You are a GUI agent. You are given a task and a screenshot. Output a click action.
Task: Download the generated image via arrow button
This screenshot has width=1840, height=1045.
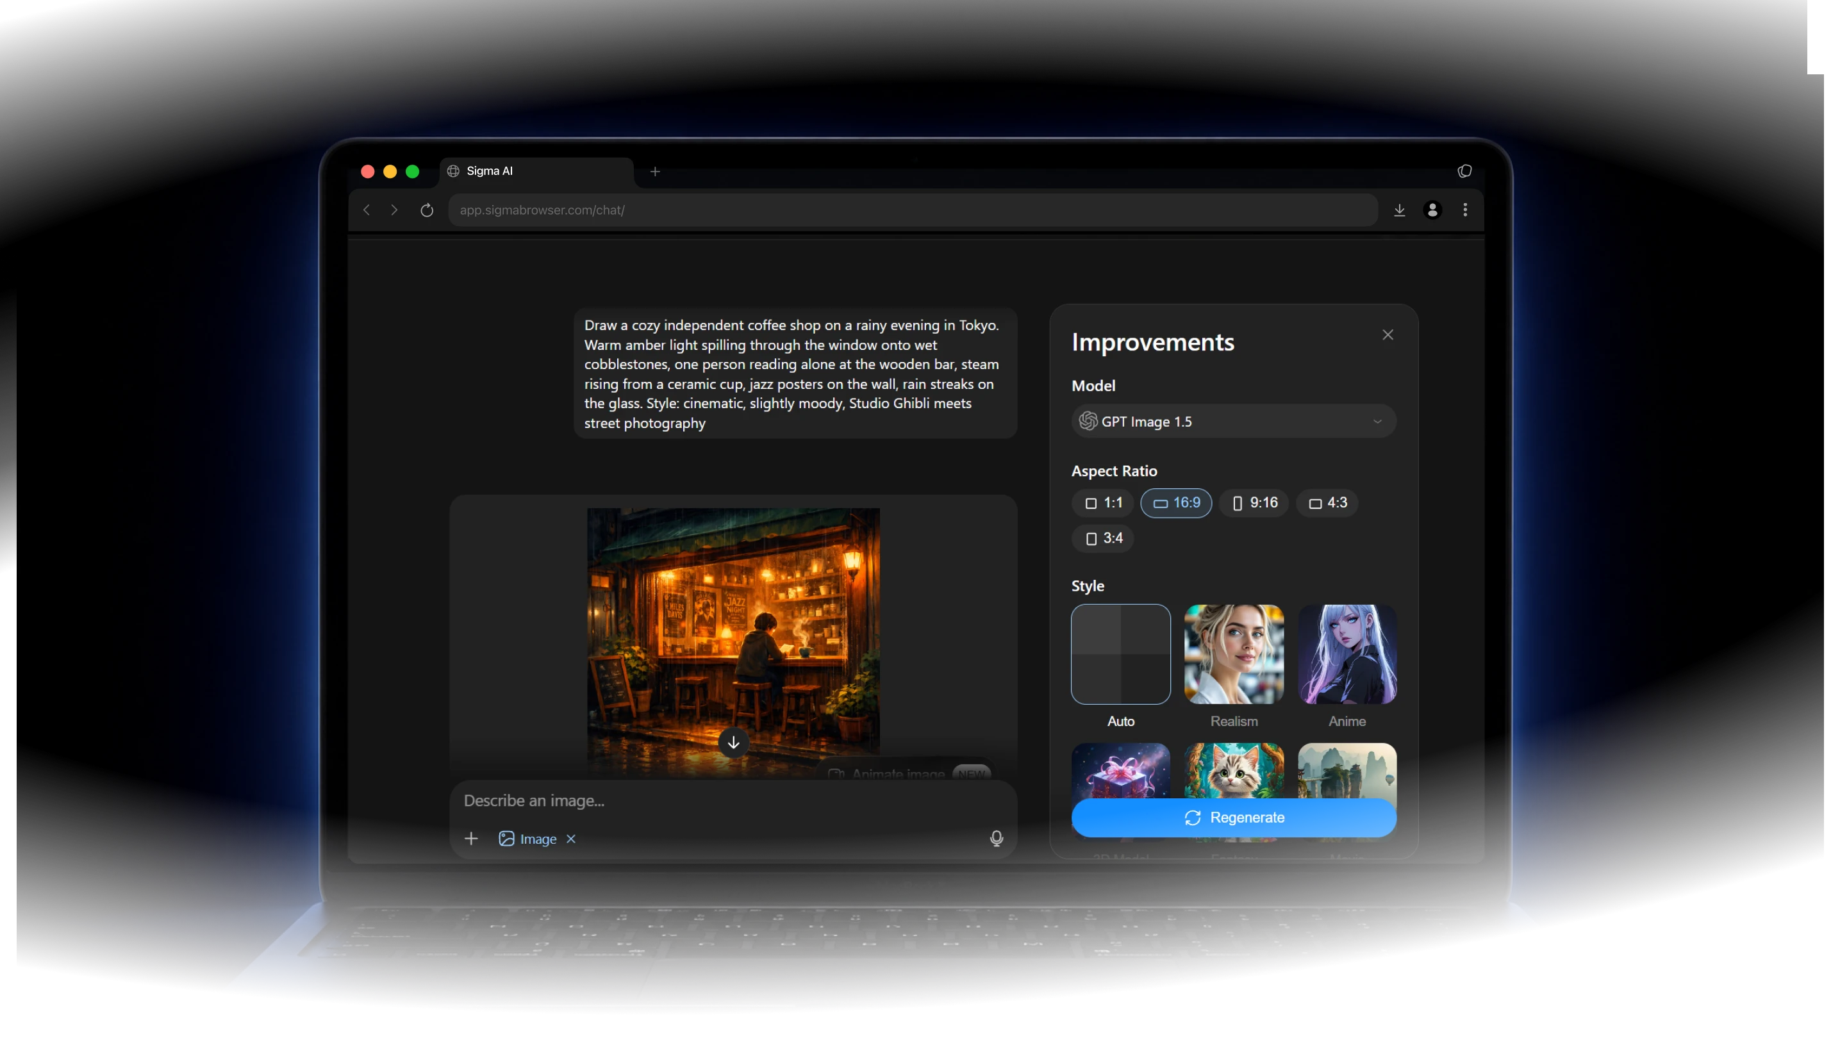[733, 742]
